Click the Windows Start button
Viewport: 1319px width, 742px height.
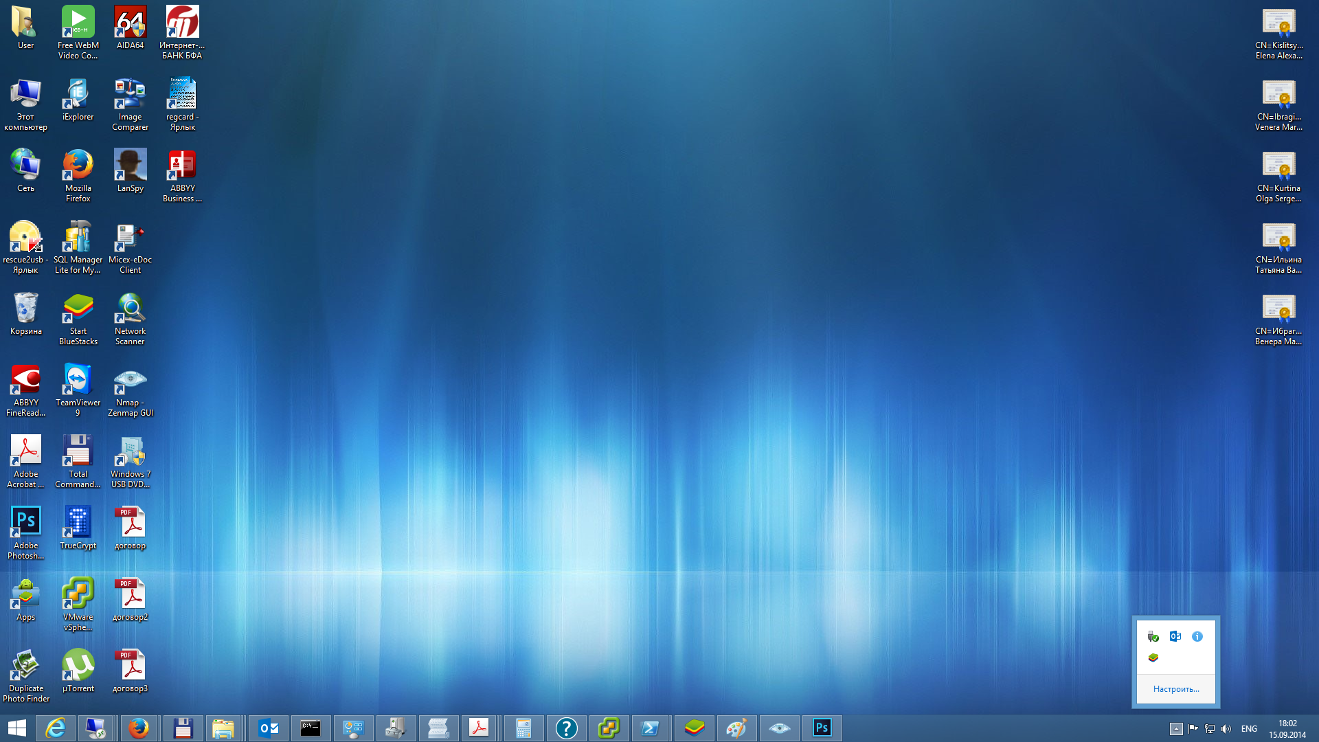(x=16, y=728)
